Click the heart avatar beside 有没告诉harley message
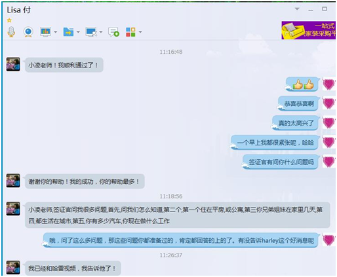The image size is (337, 277). click(x=329, y=240)
